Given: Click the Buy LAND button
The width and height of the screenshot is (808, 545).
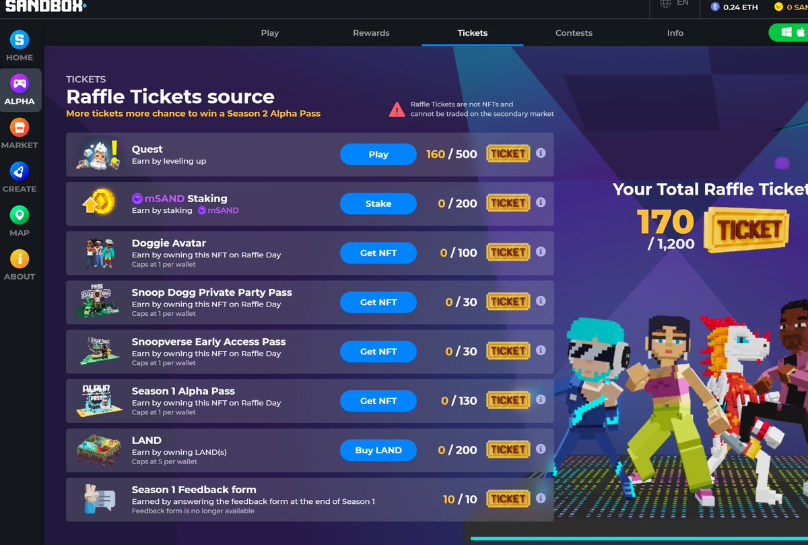Looking at the screenshot, I should click(x=378, y=450).
